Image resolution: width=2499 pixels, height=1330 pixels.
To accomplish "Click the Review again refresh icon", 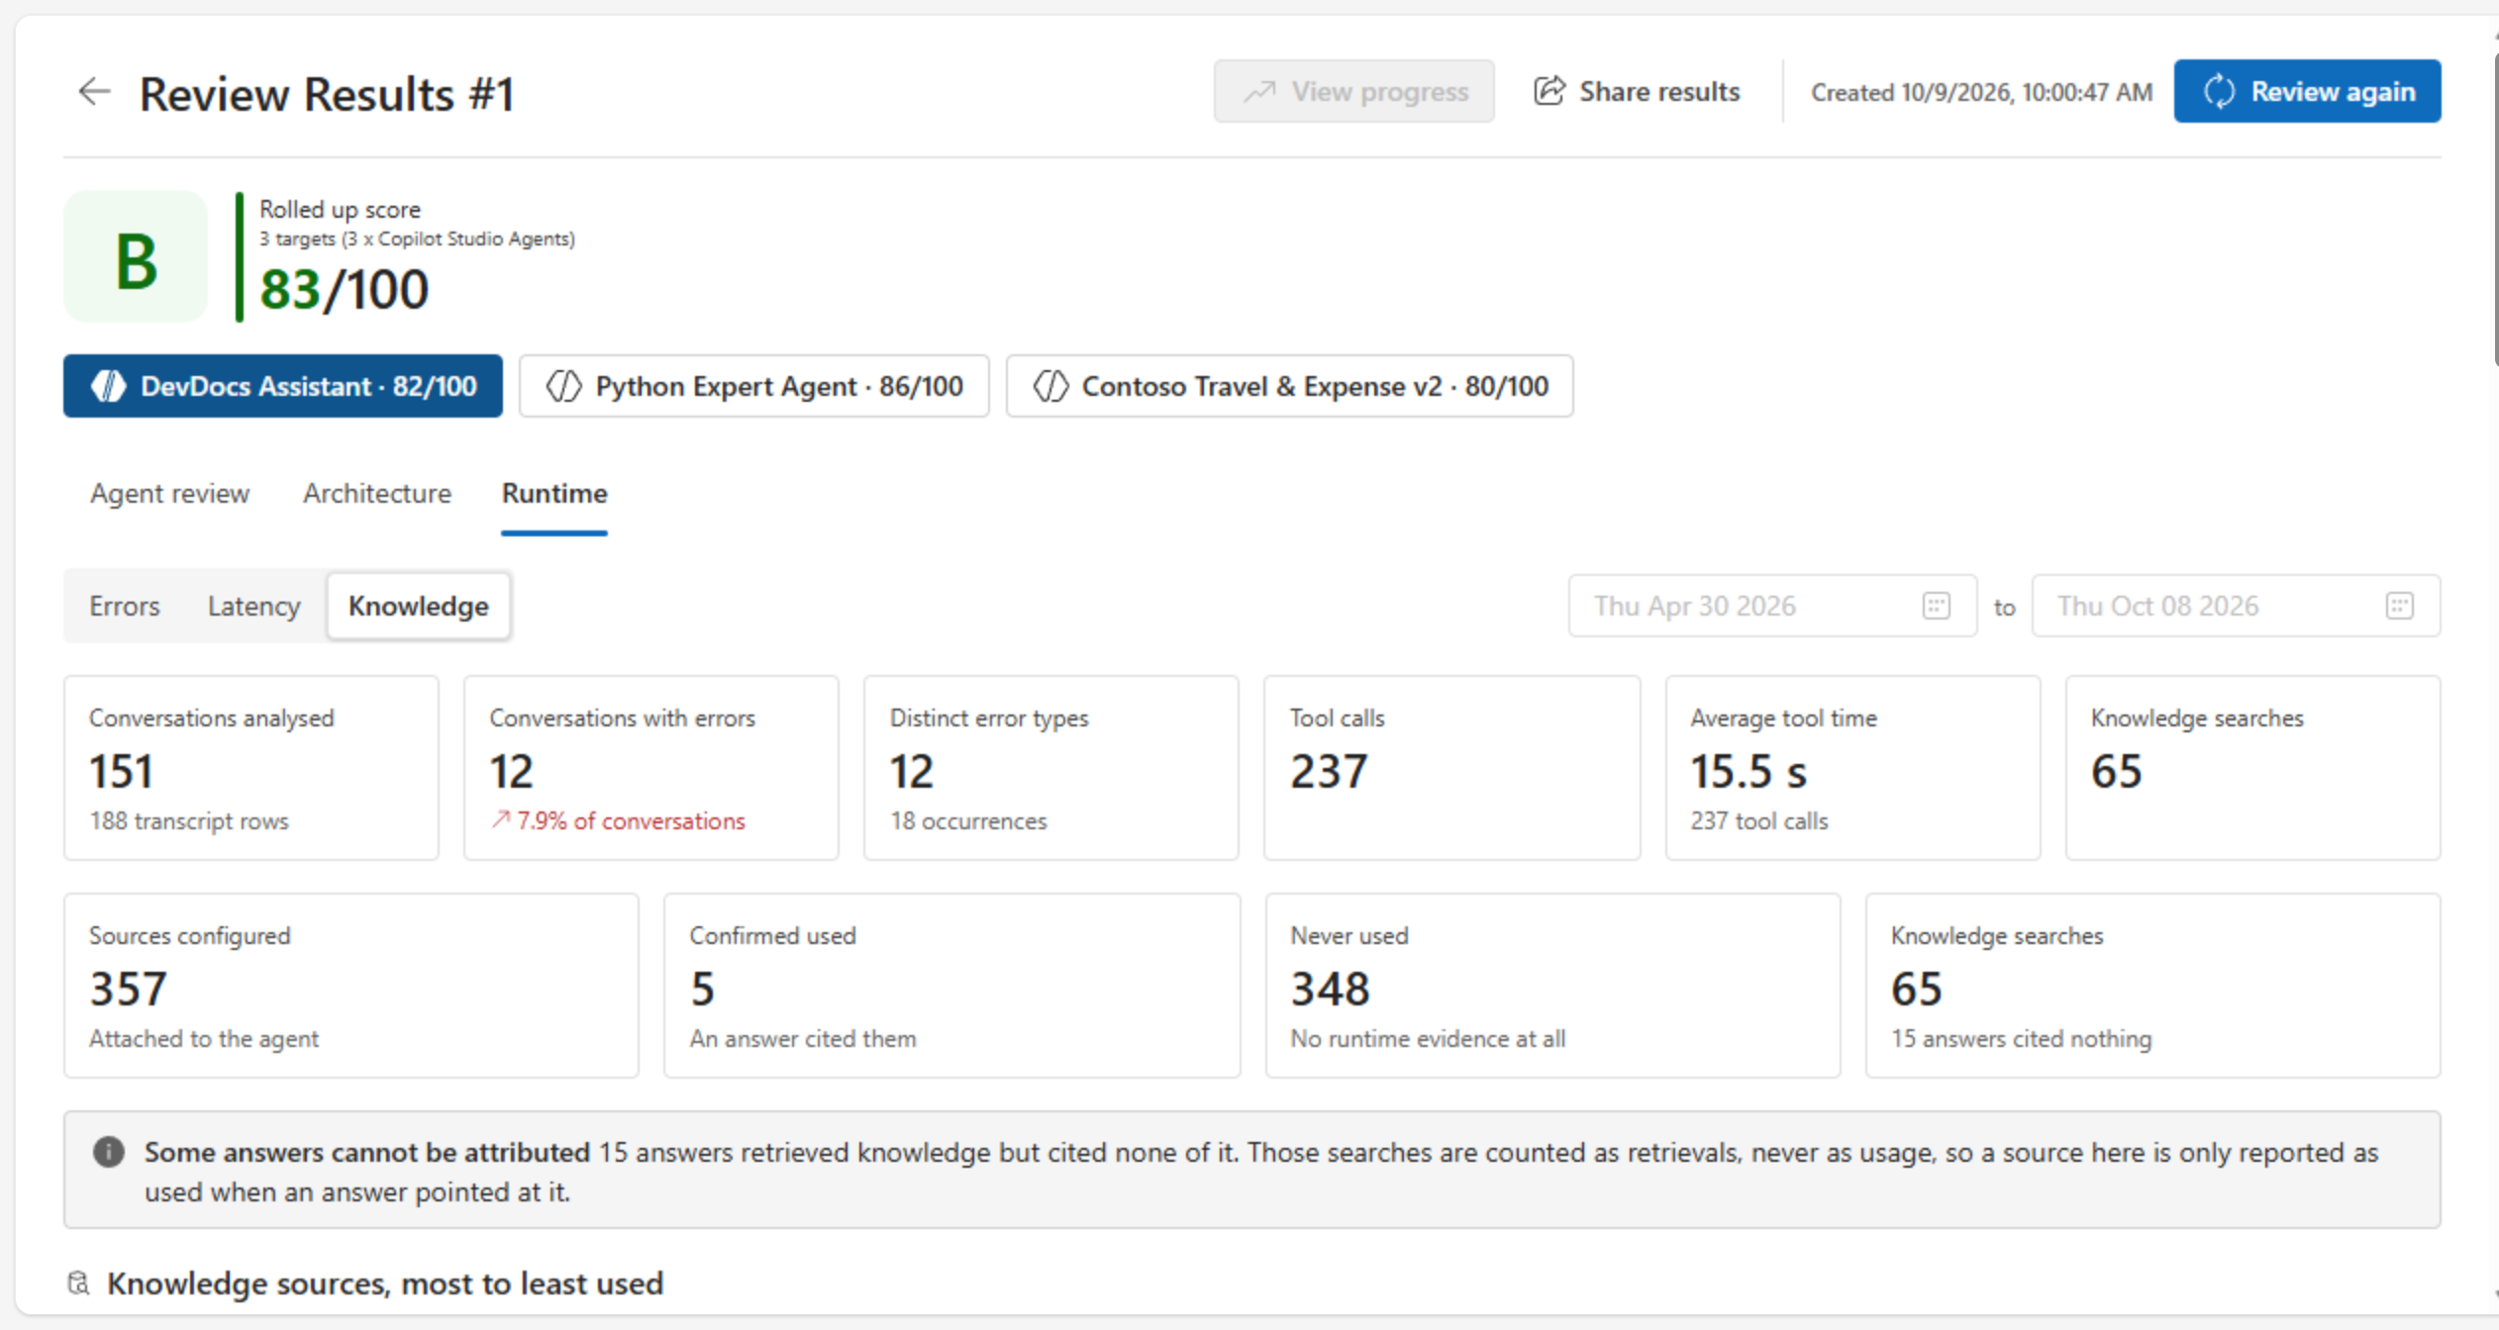I will [x=2219, y=91].
